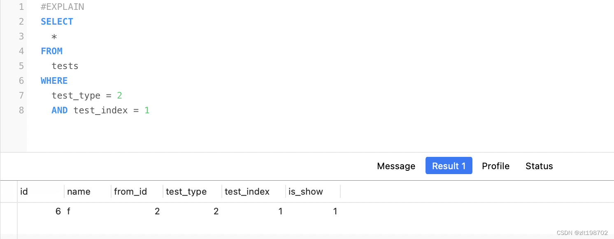
Task: Click the id column header
Action: (x=24, y=191)
